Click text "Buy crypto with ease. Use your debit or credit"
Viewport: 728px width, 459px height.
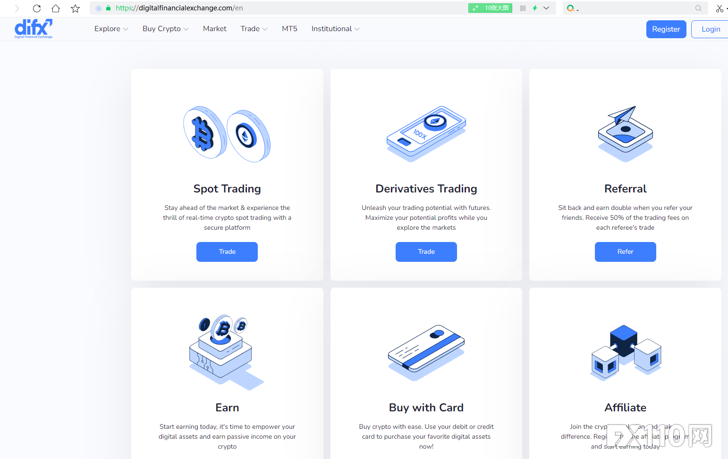point(426,427)
